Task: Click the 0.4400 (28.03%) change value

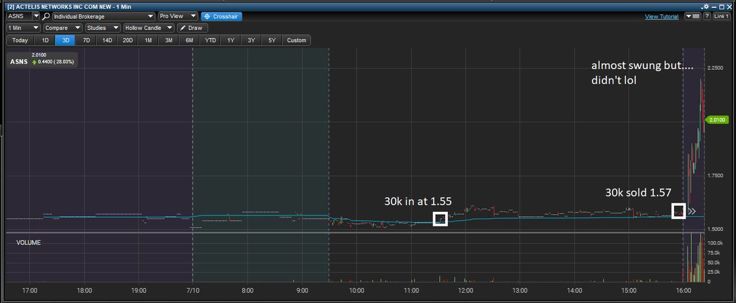Action: 56,62
